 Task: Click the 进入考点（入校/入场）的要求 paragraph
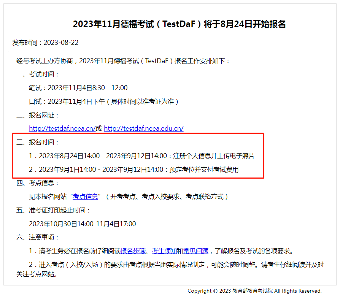click(x=170, y=269)
